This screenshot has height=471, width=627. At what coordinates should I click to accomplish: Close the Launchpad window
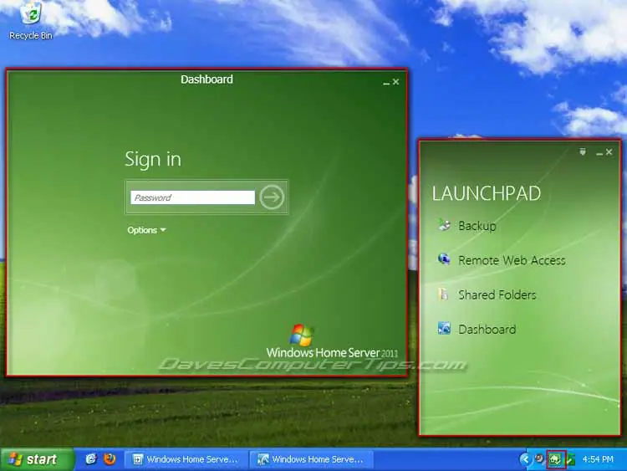609,151
